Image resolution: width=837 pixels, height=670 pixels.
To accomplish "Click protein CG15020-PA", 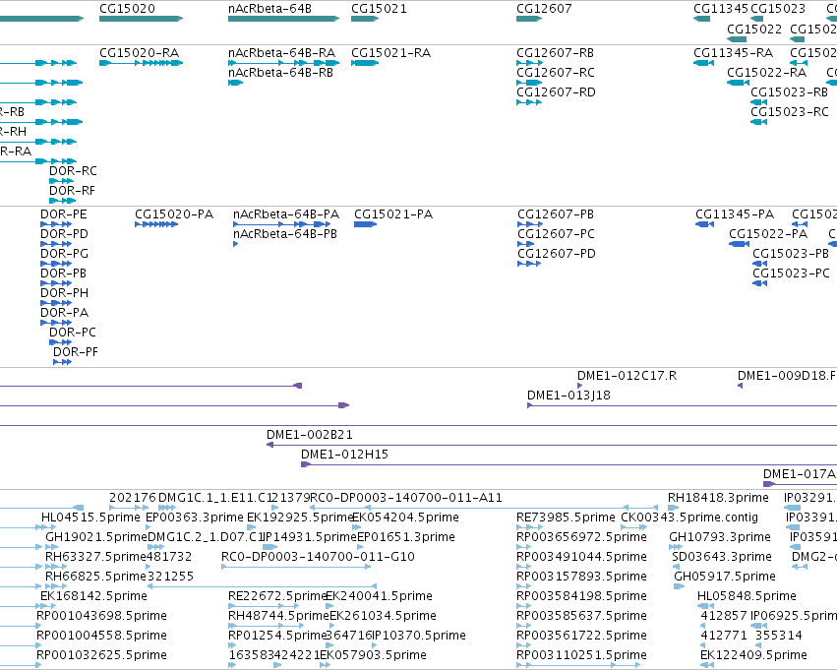I will coord(156,224).
